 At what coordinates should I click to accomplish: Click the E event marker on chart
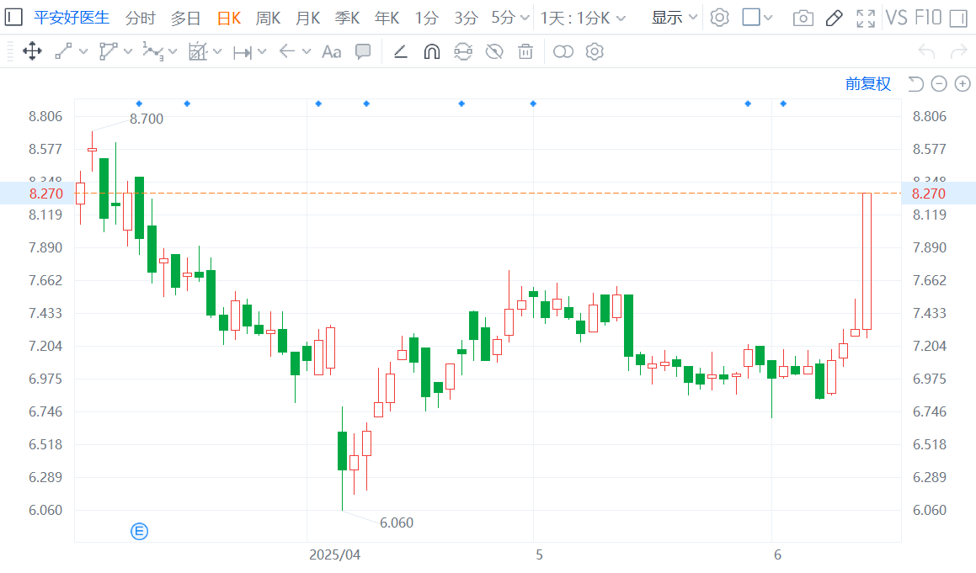(x=140, y=531)
